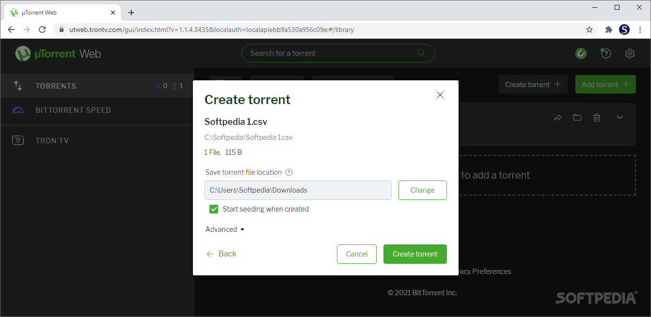Click the browser reload button

42,30
